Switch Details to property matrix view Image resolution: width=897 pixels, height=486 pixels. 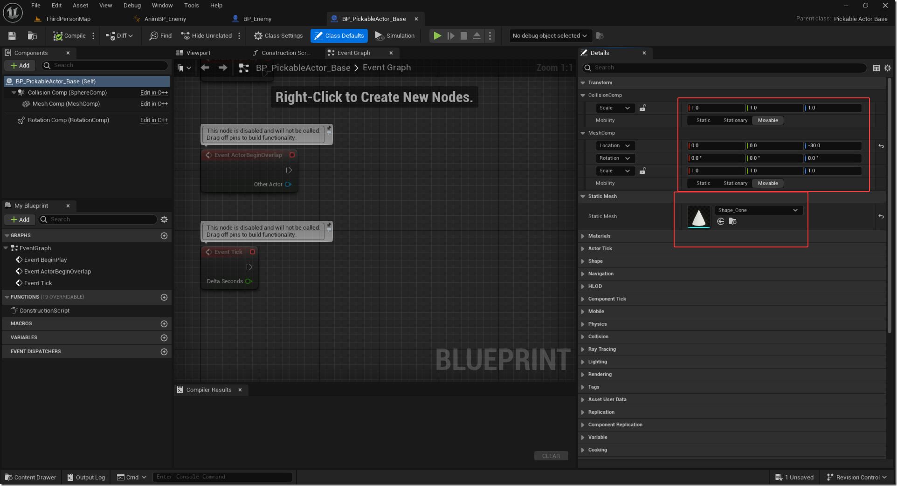point(876,68)
